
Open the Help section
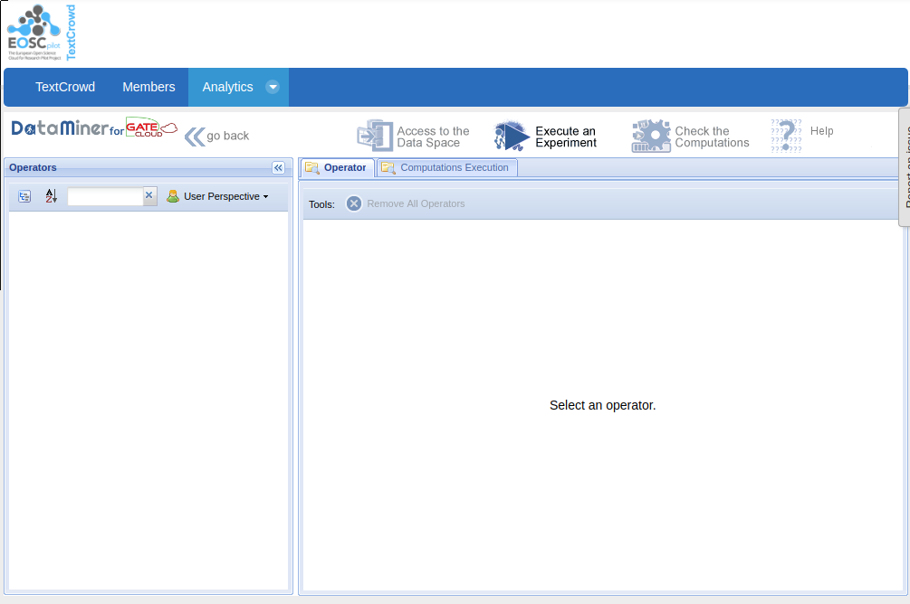822,131
